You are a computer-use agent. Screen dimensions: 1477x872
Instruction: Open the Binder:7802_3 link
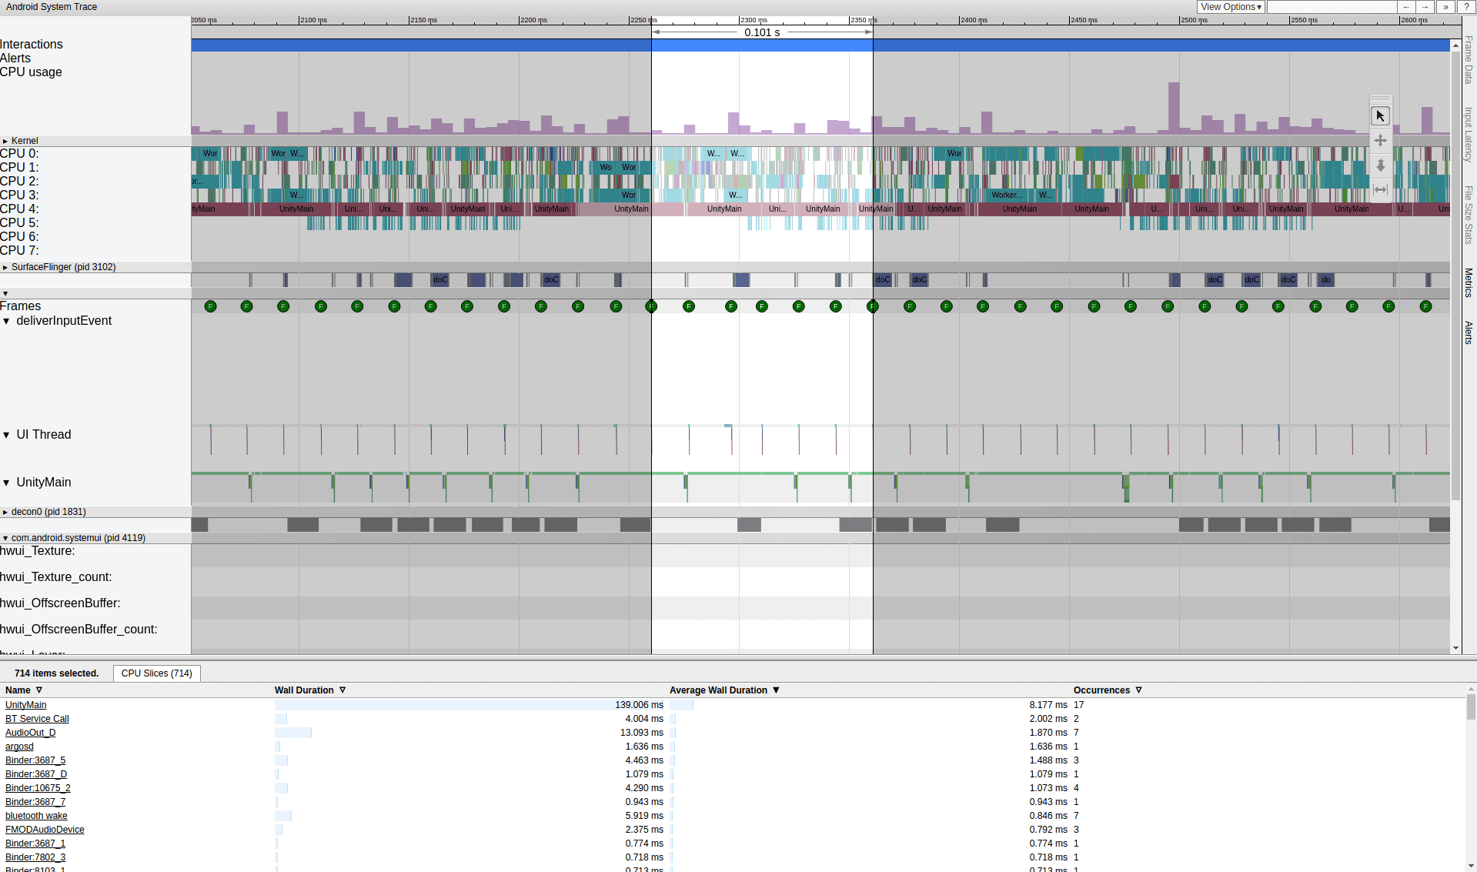(x=35, y=857)
